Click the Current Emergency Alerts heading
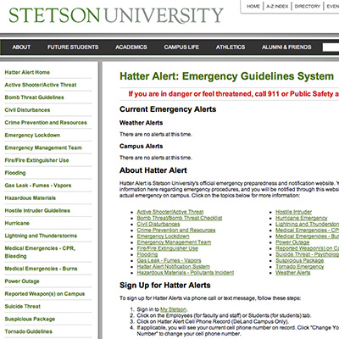Screen dimensions: 339x339 click(x=168, y=109)
